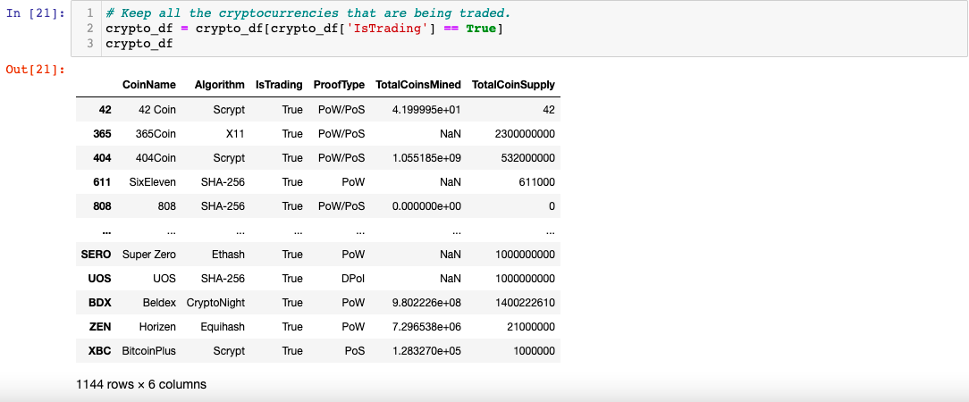Click the code comment line about traded cryptocurrencies
Viewport: 969px width, 402px height.
pyautogui.click(x=308, y=13)
